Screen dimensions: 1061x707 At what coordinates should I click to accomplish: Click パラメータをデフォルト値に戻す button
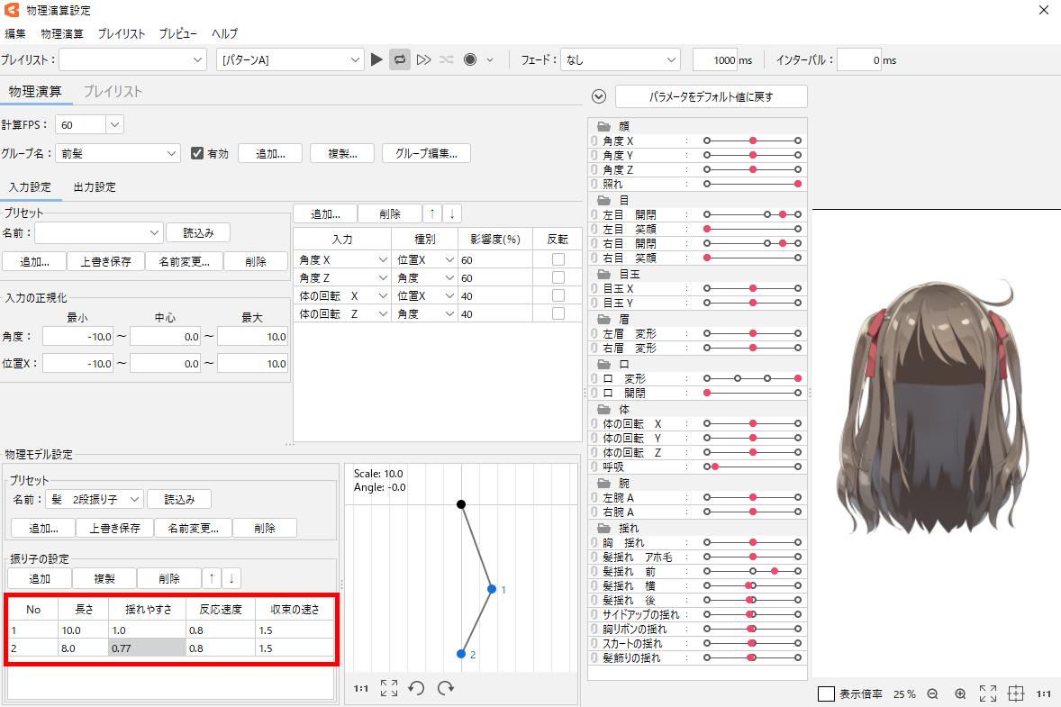pos(712,96)
